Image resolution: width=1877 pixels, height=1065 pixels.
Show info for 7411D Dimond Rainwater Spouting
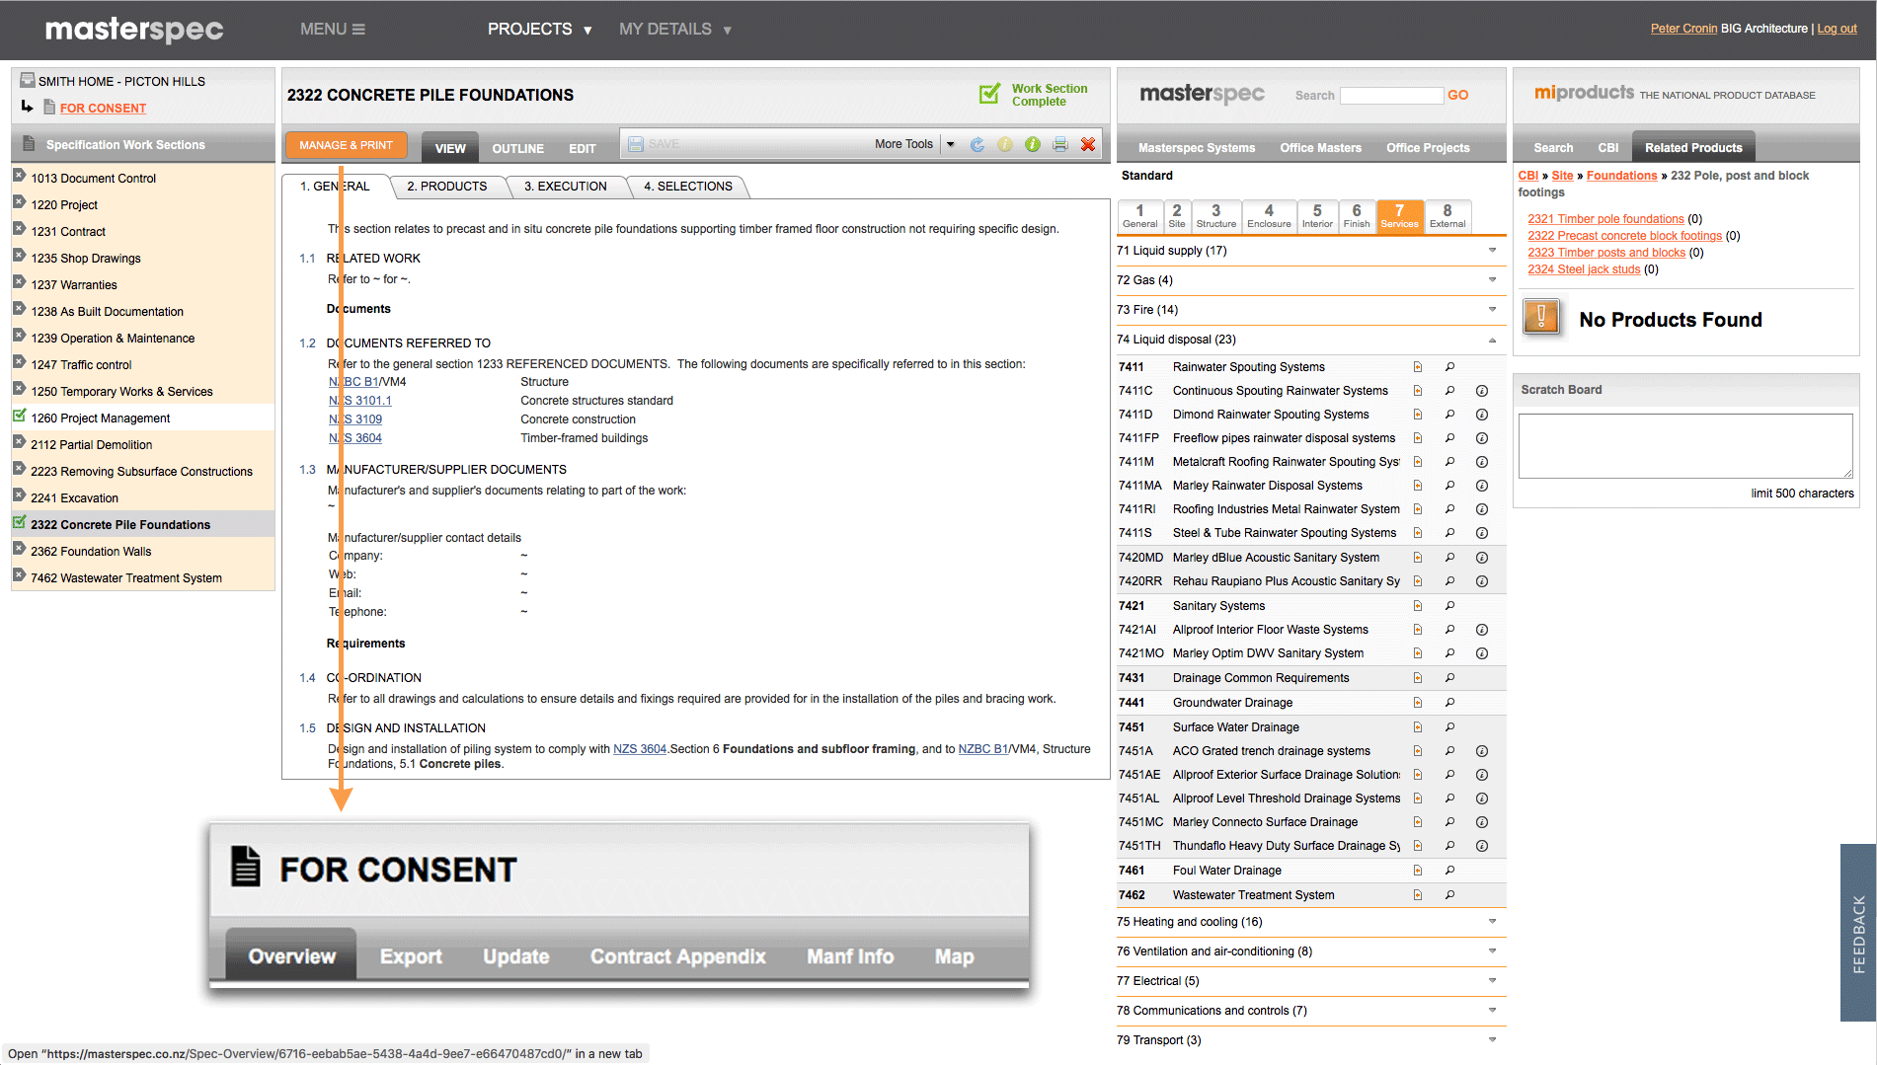pos(1481,415)
